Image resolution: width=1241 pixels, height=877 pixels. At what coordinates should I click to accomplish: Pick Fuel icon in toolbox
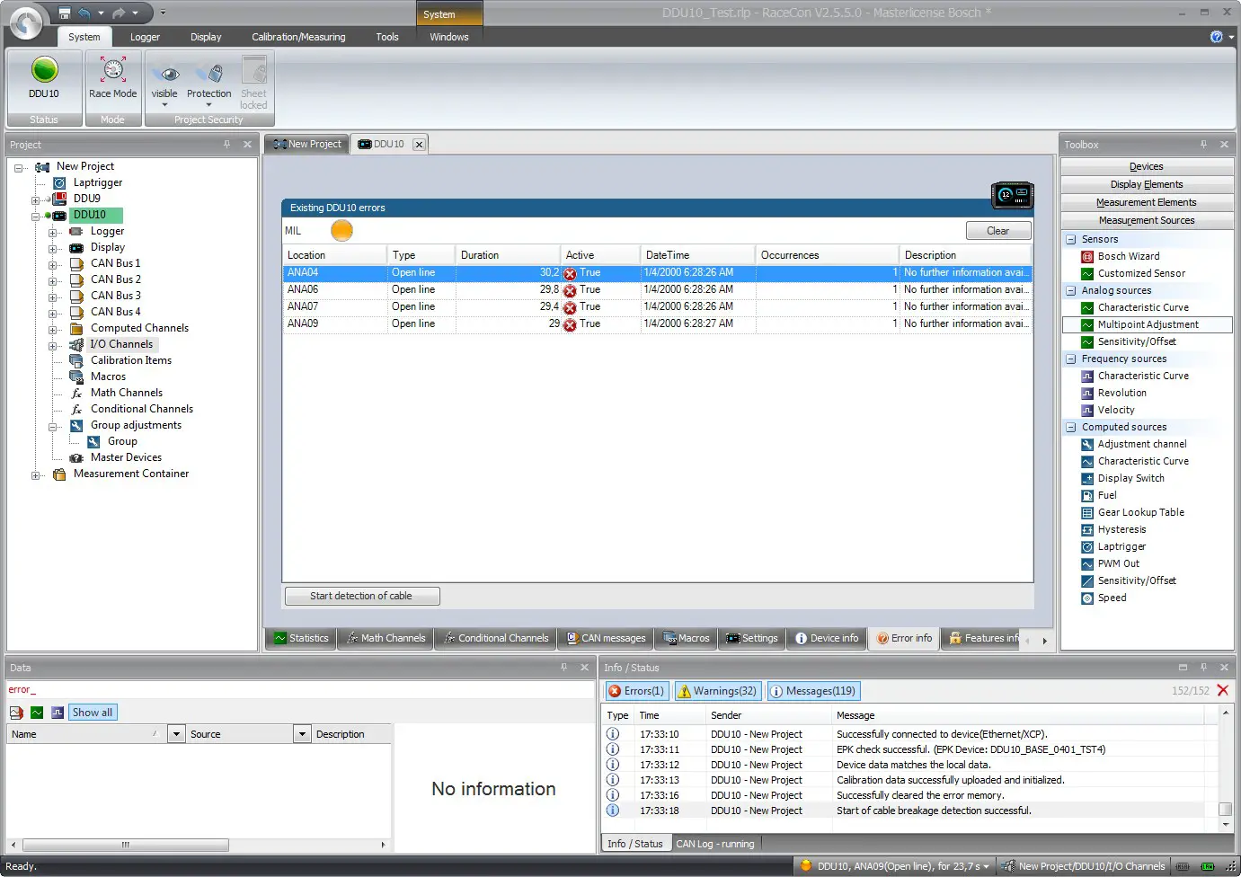coord(1087,495)
